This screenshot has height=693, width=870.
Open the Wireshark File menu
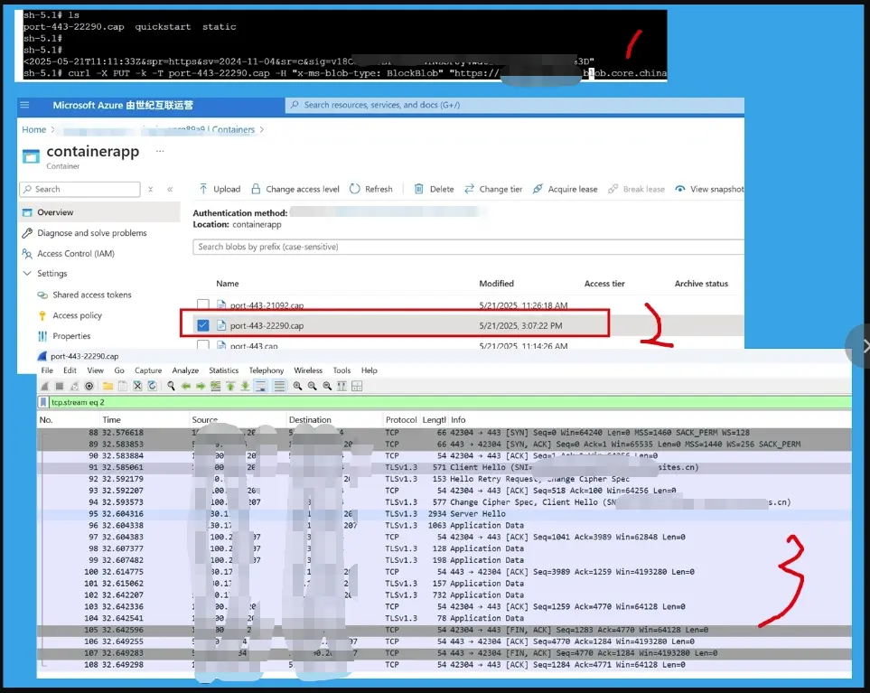click(x=47, y=370)
